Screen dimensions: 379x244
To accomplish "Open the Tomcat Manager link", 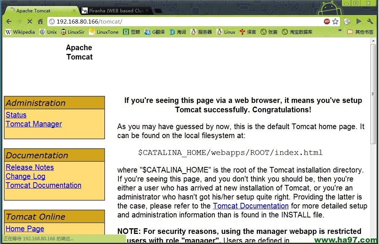I will [x=34, y=124].
